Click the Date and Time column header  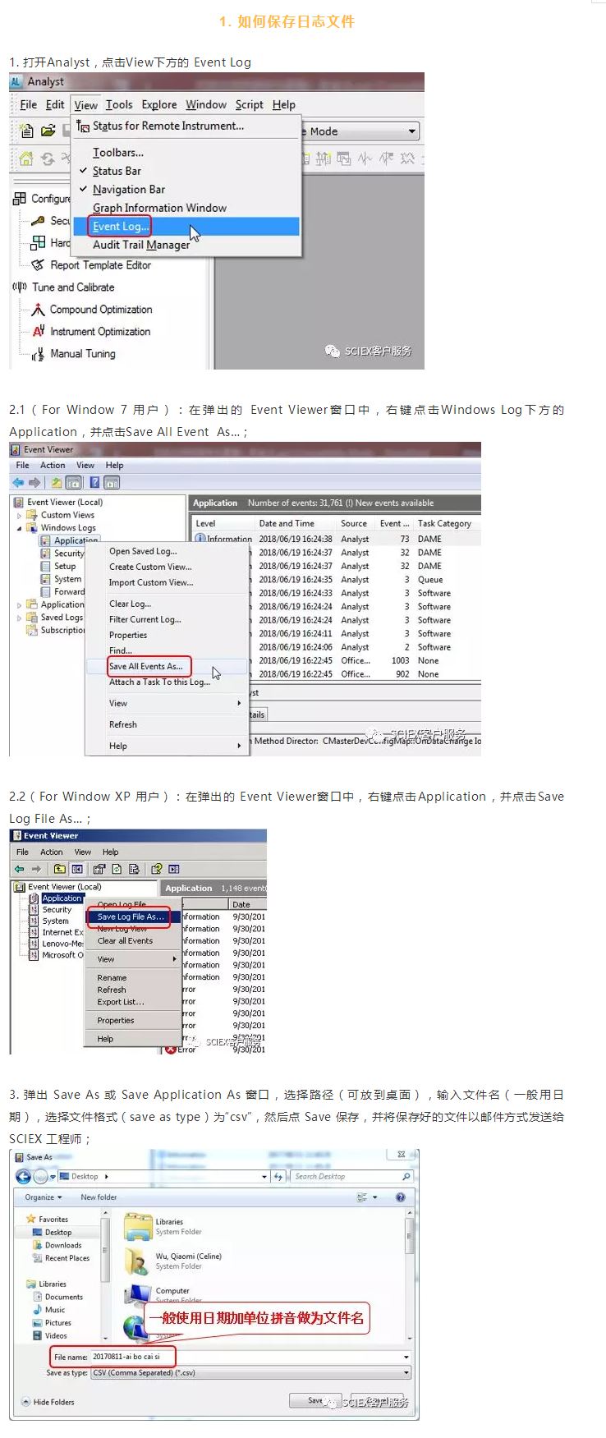tap(287, 523)
